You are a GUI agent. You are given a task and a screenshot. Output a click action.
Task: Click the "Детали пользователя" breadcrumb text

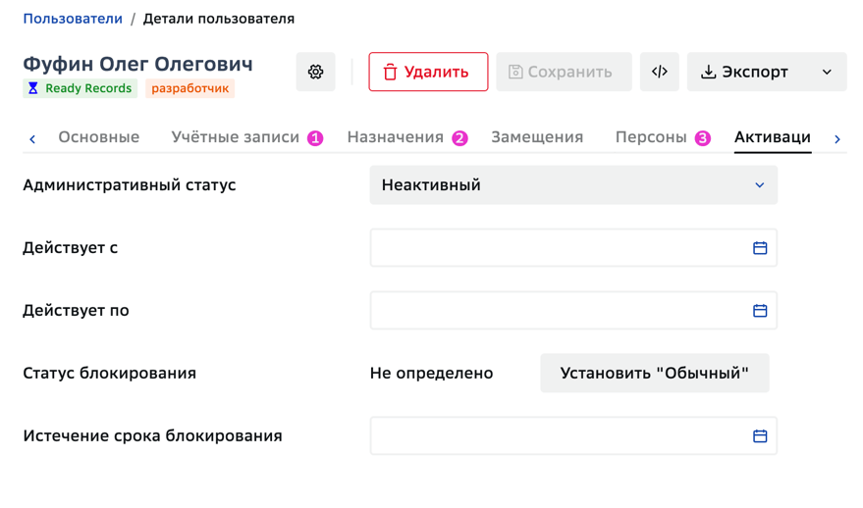tap(219, 19)
